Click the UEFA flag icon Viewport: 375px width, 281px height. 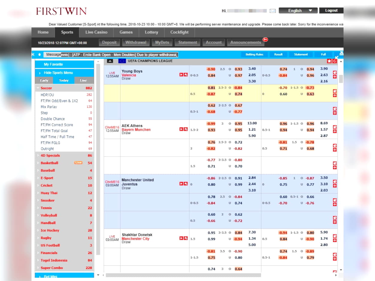coord(122,61)
